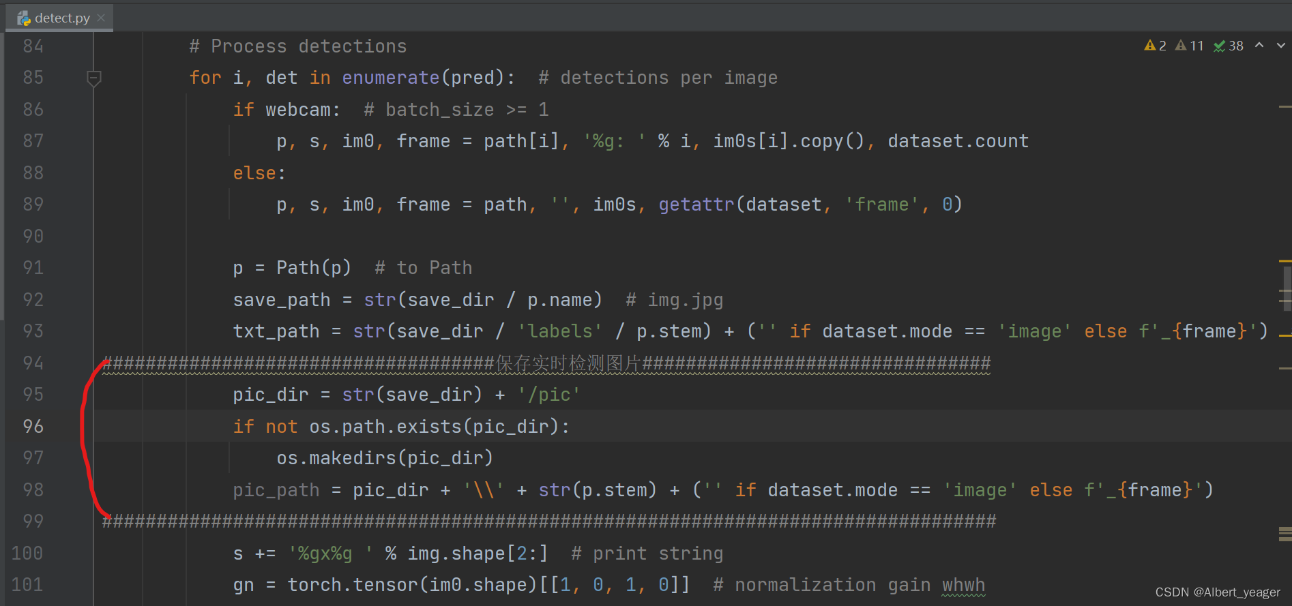This screenshot has height=606, width=1292.
Task: Click 'enumerate' in the for loop line
Action: coord(390,78)
